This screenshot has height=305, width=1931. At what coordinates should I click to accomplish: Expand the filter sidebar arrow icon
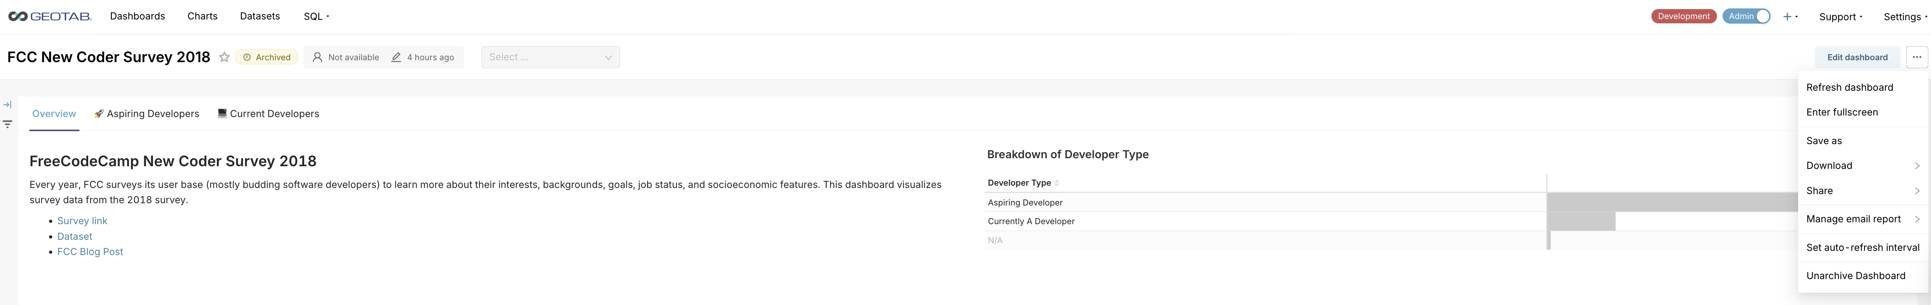(8, 105)
